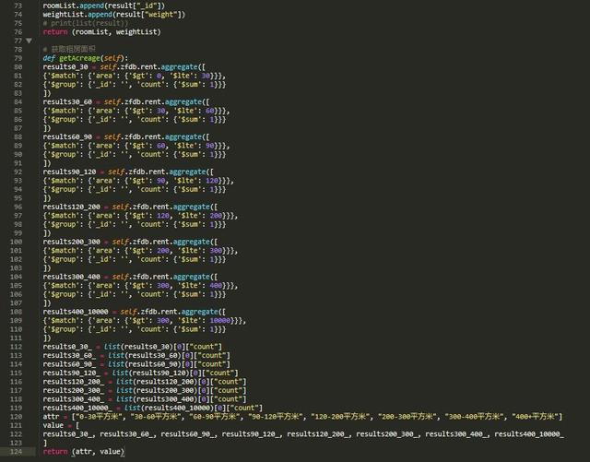
Task: Click line number 100 in the gutter
Action: (16, 243)
